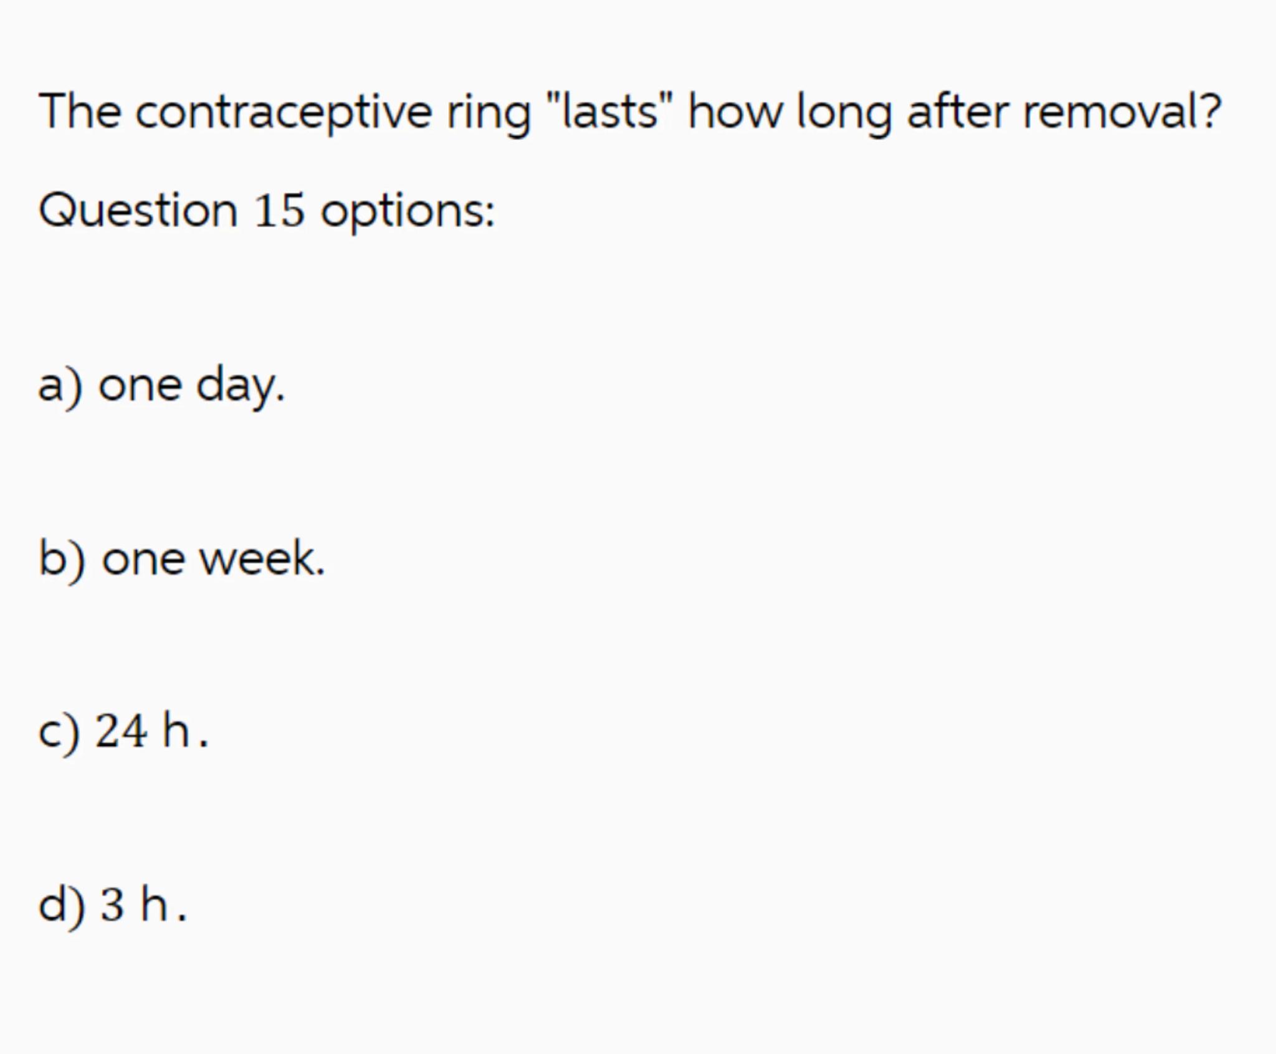The image size is (1276, 1054).
Task: Click the quoted word "lasts" in the question
Action: tap(609, 112)
